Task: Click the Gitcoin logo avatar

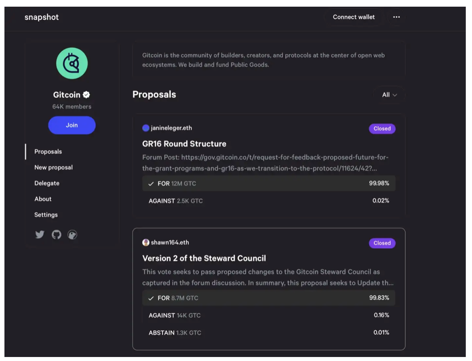Action: coord(72,63)
